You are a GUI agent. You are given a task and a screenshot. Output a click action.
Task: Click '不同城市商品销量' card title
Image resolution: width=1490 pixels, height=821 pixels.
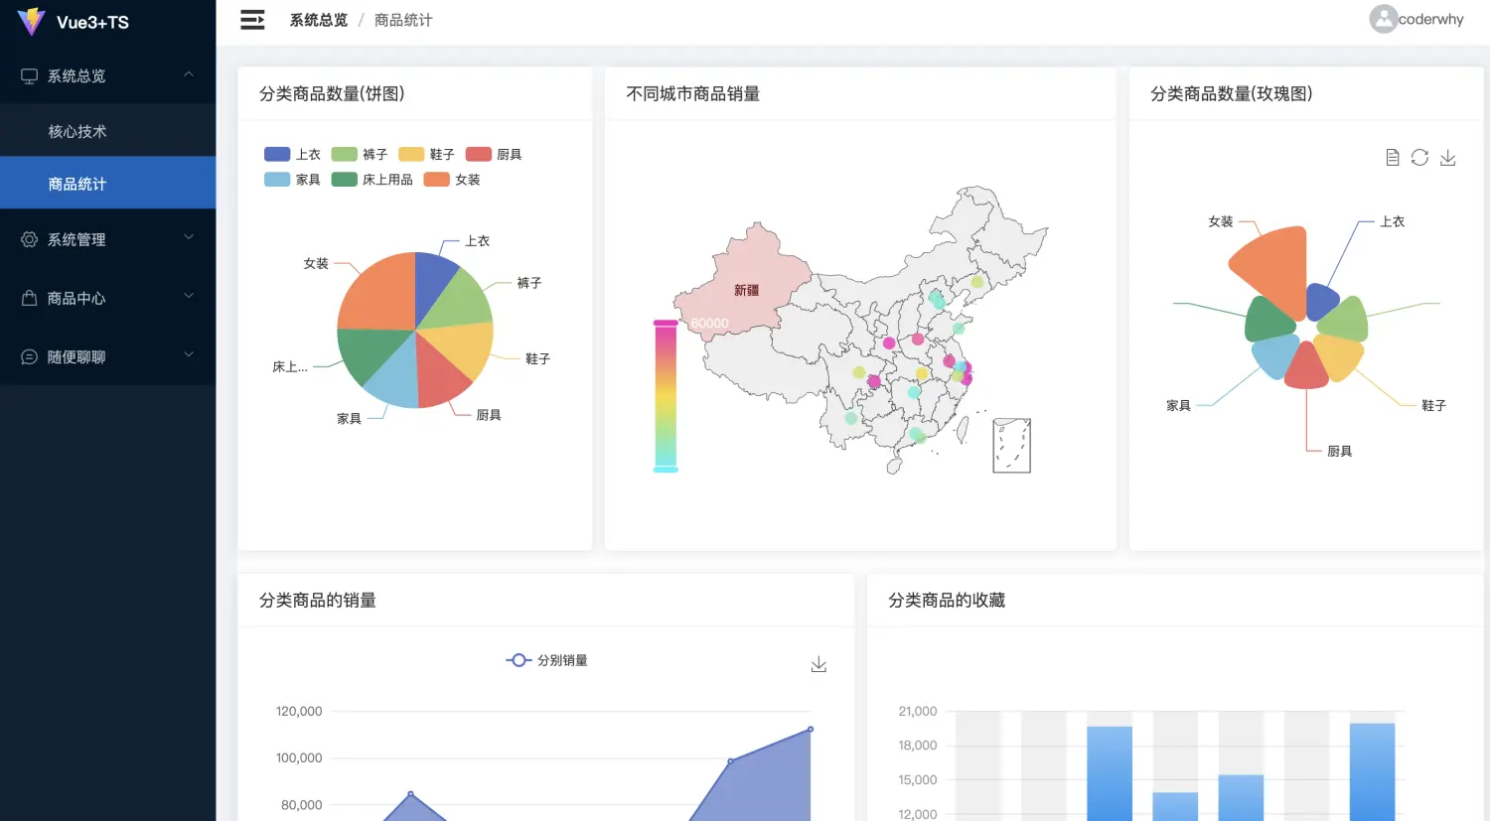[693, 93]
